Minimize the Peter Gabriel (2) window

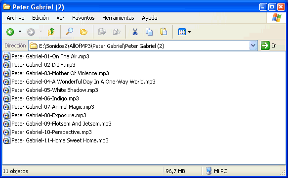point(263,7)
